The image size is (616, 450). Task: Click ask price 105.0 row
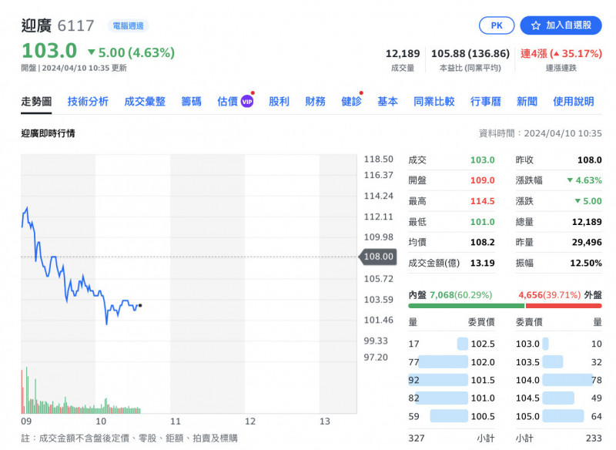(559, 416)
